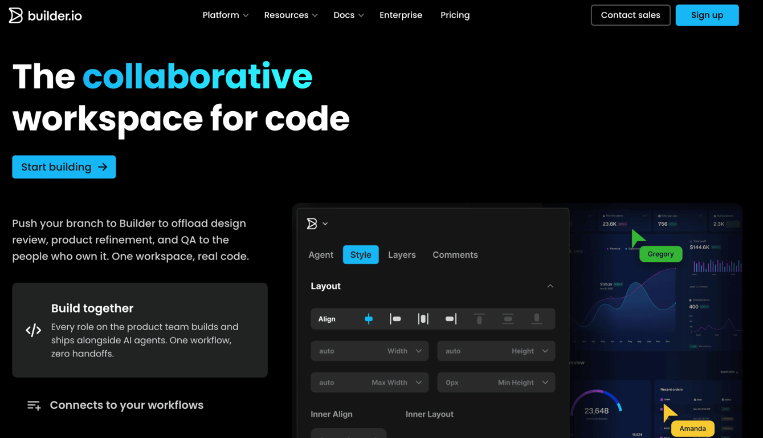The image size is (763, 438).
Task: Click the Start building button
Action: pos(64,167)
